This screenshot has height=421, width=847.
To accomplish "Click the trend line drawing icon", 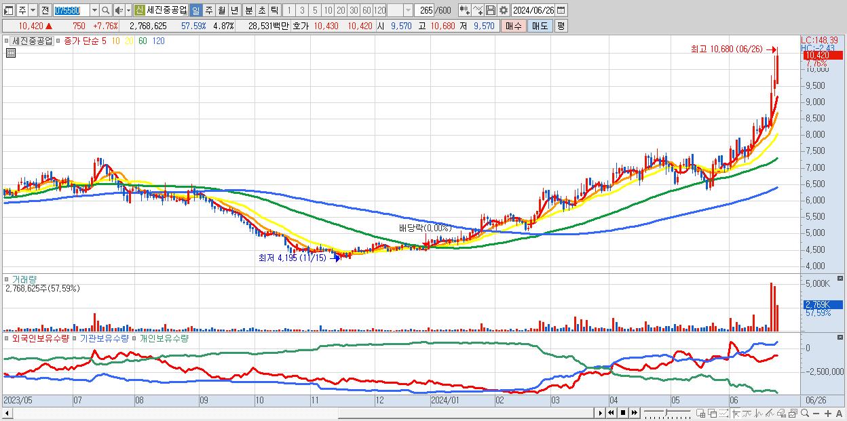I will point(747,414).
